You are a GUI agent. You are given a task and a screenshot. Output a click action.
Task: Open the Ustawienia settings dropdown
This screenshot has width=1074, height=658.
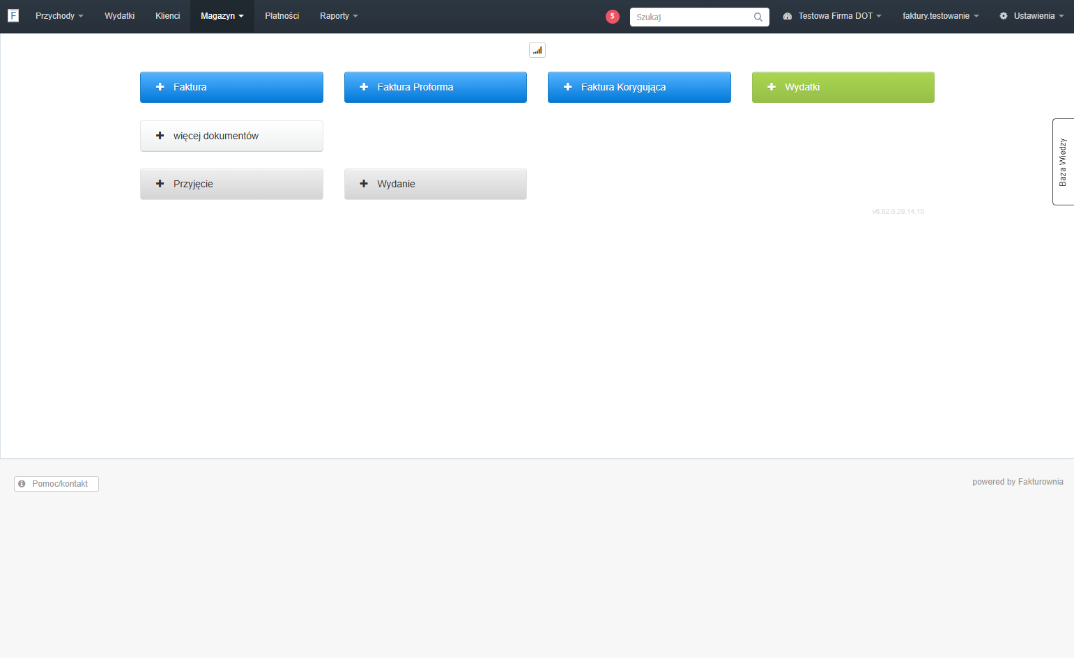click(x=1031, y=16)
